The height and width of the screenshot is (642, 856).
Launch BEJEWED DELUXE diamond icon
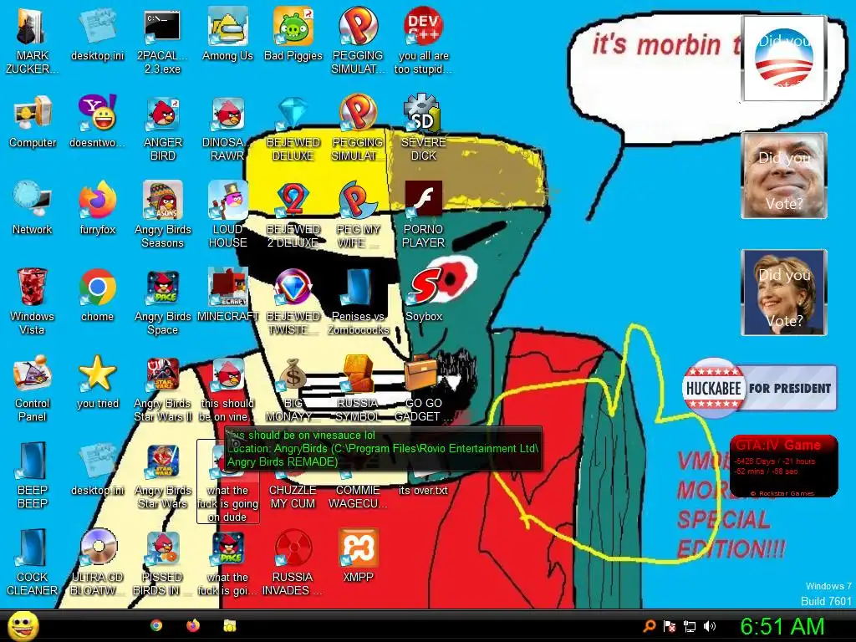293,128
